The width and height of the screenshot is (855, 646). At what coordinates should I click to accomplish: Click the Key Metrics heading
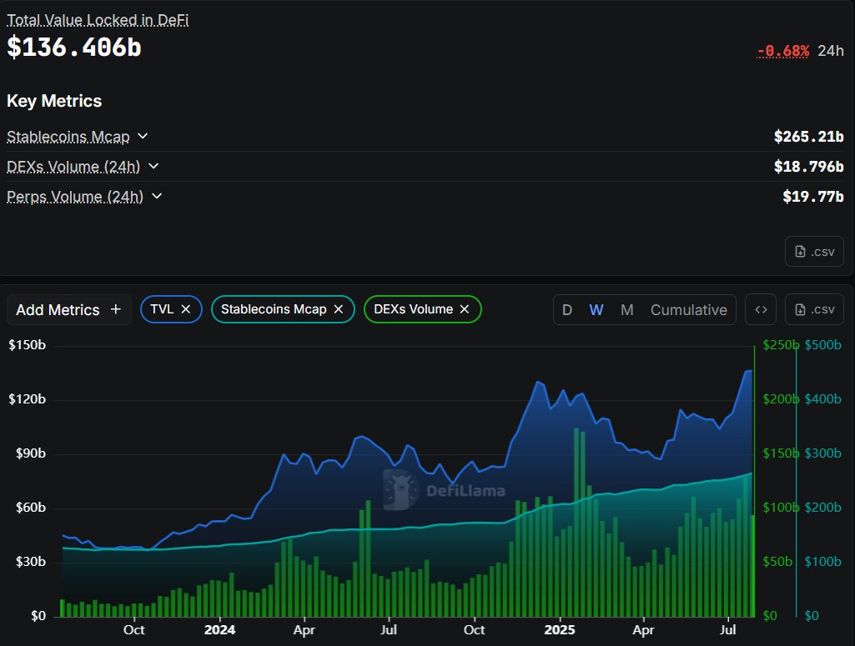click(54, 101)
